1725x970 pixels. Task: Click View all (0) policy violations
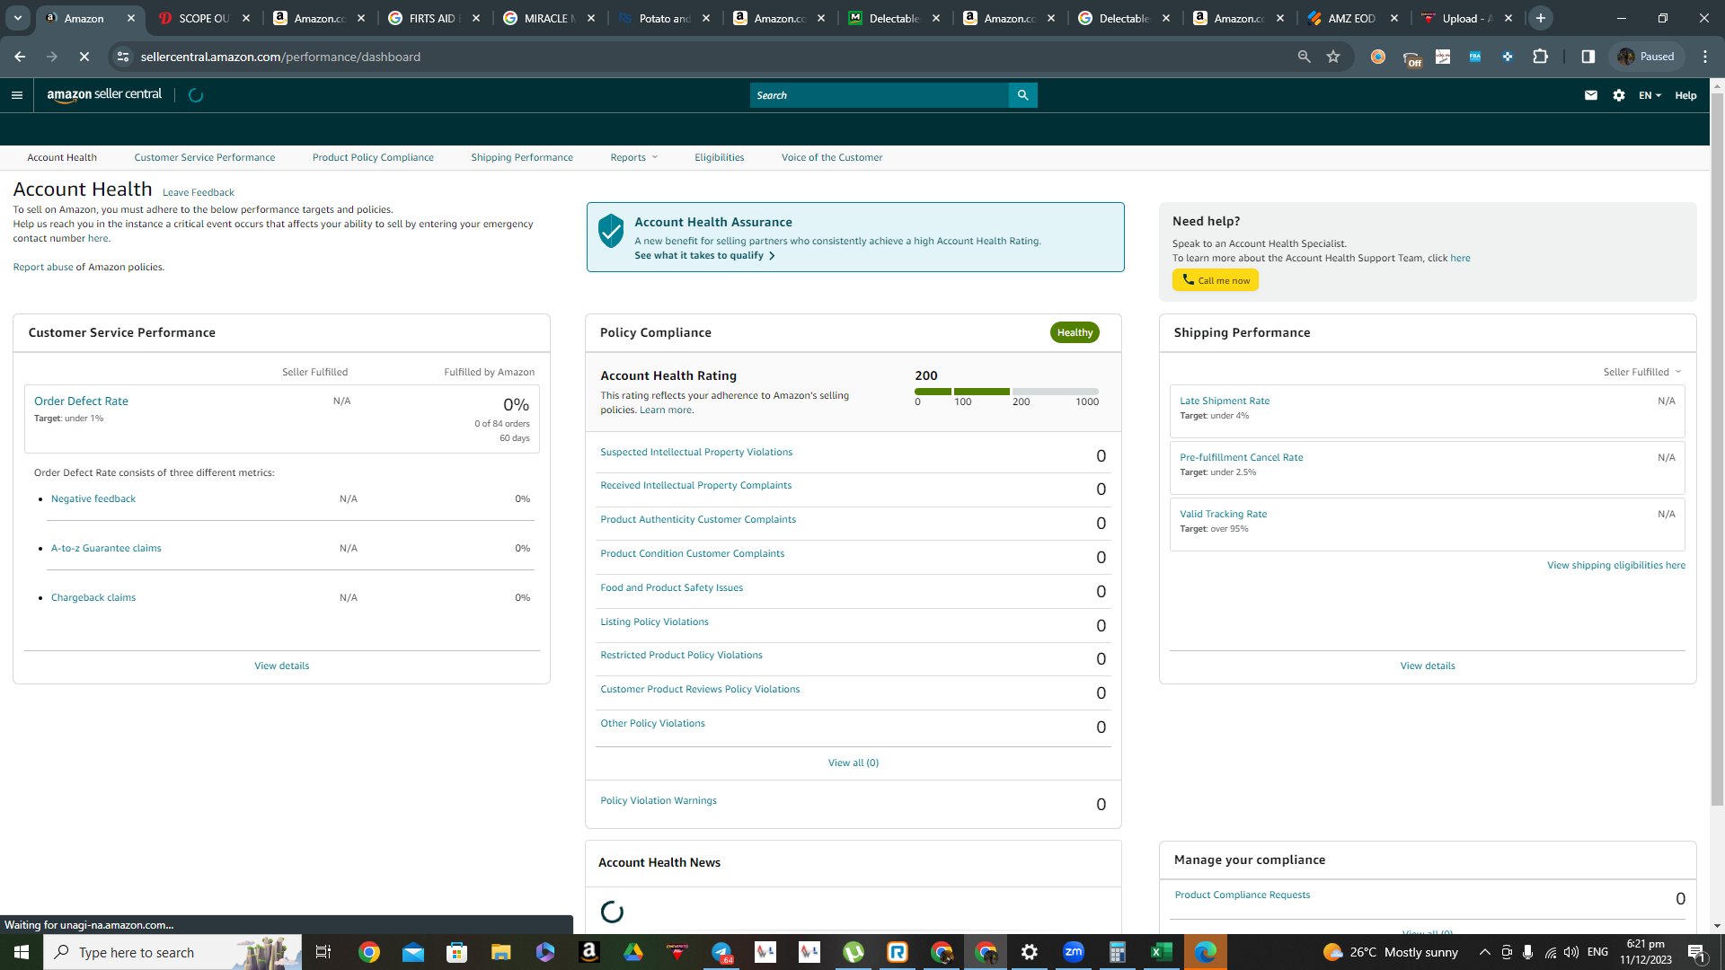tap(854, 763)
